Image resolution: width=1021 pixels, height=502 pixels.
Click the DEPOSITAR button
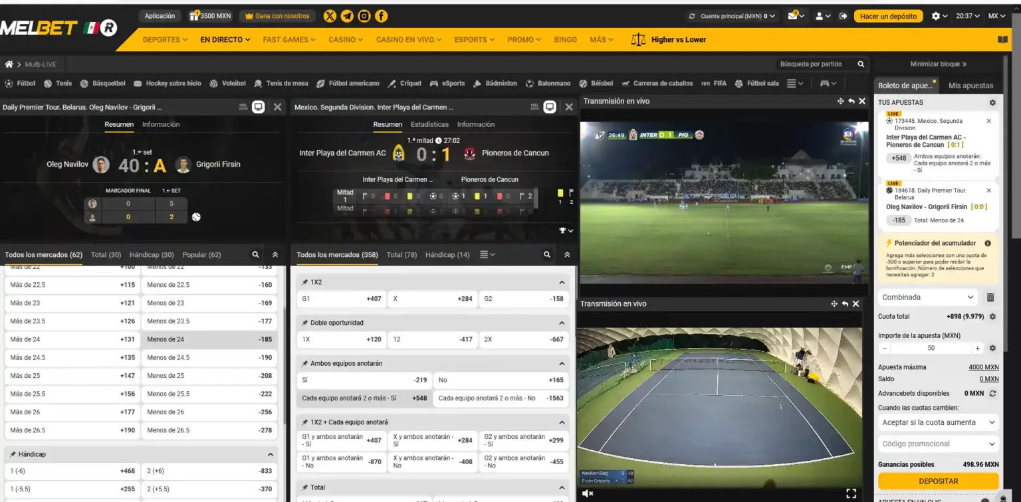pyautogui.click(x=938, y=481)
